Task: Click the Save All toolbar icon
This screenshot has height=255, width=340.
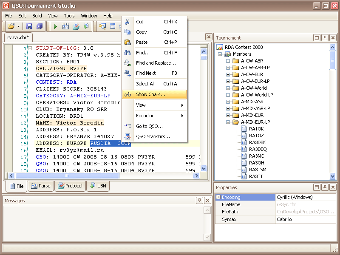Action: coord(39,26)
